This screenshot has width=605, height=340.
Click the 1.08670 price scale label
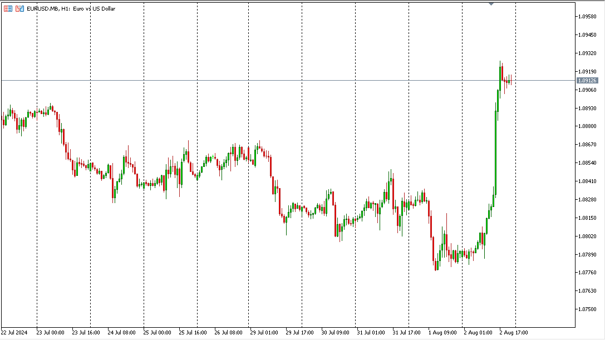(587, 145)
